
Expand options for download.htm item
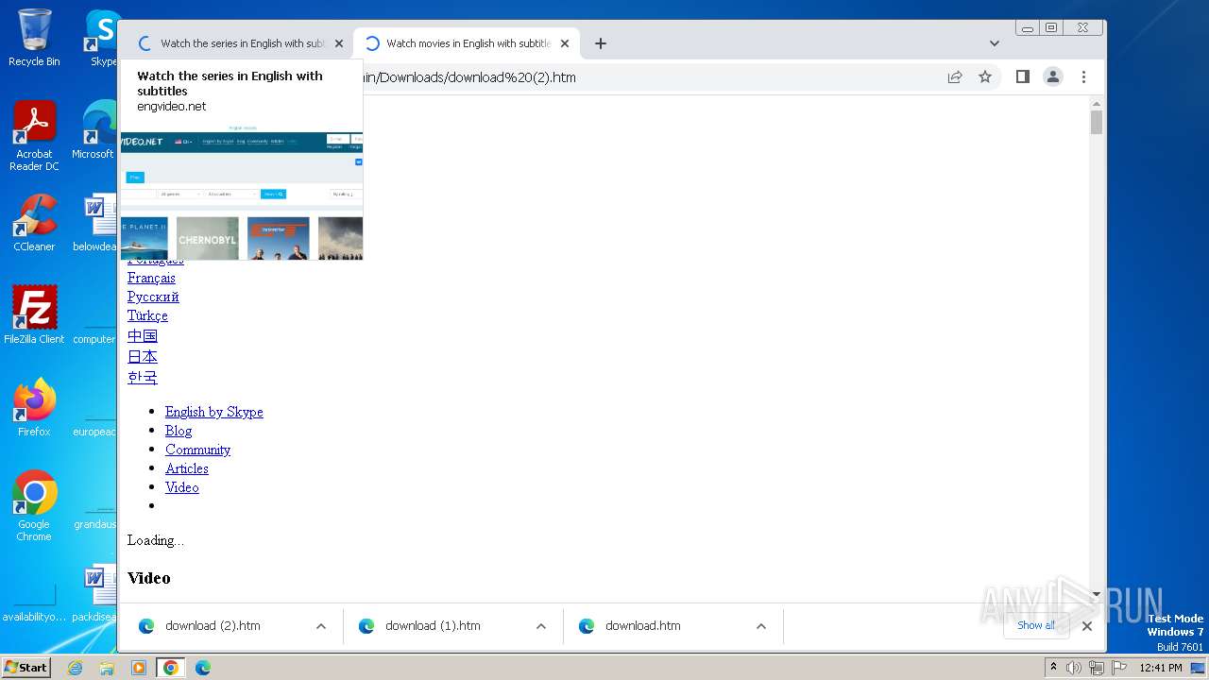[761, 626]
